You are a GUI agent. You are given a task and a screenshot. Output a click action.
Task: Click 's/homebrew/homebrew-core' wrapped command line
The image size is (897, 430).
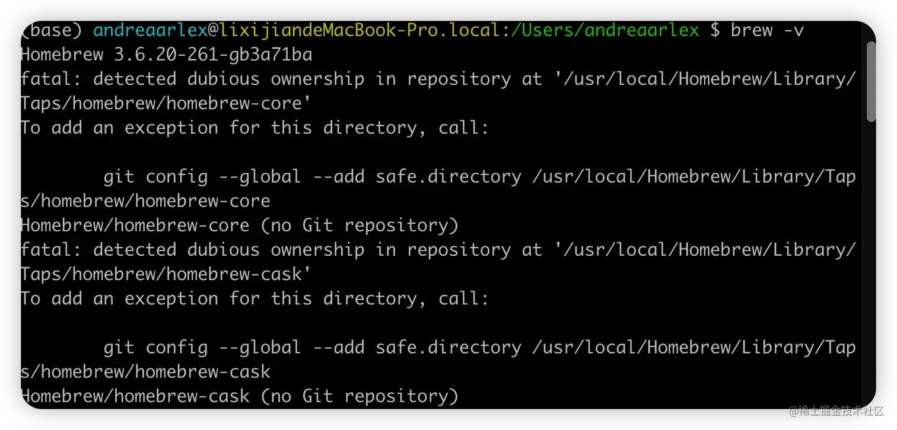(x=145, y=201)
